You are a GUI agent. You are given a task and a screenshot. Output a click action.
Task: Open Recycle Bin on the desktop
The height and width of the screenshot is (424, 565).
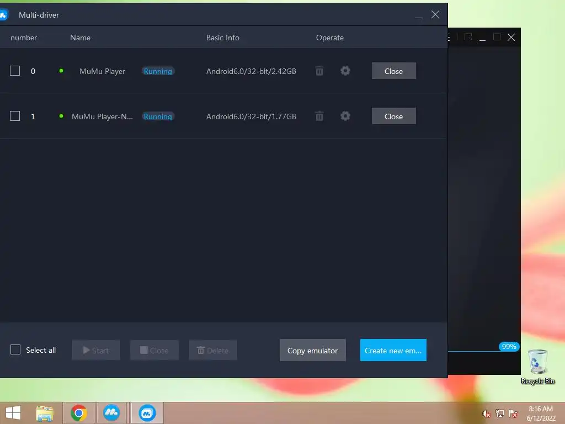(537, 367)
